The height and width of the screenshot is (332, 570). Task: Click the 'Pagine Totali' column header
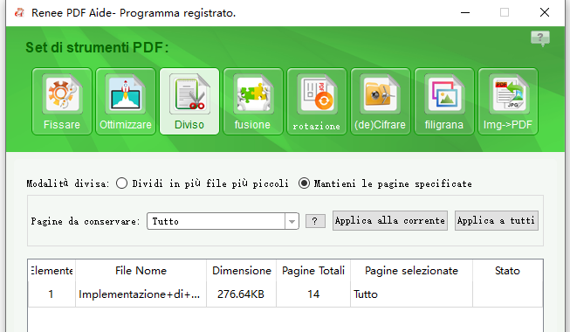[x=313, y=271]
